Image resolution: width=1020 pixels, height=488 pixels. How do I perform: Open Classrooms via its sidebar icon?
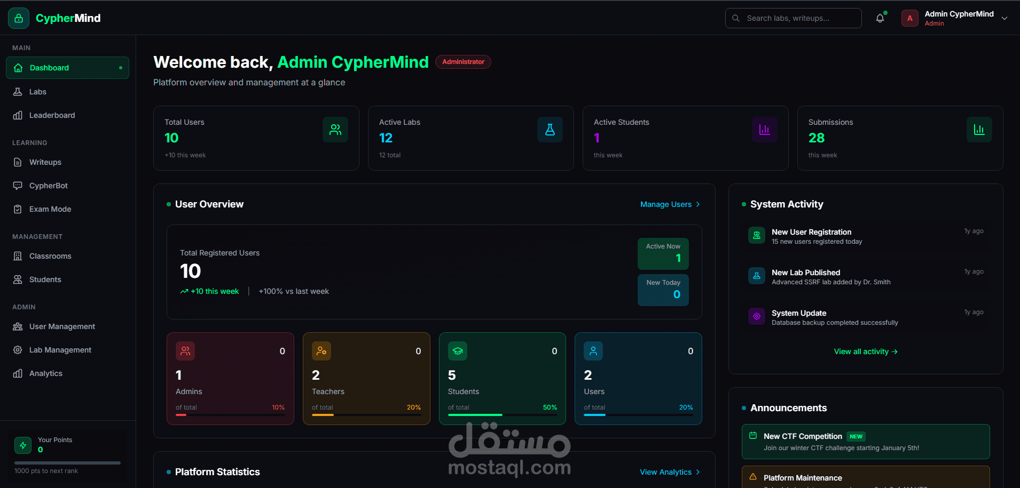pos(18,256)
